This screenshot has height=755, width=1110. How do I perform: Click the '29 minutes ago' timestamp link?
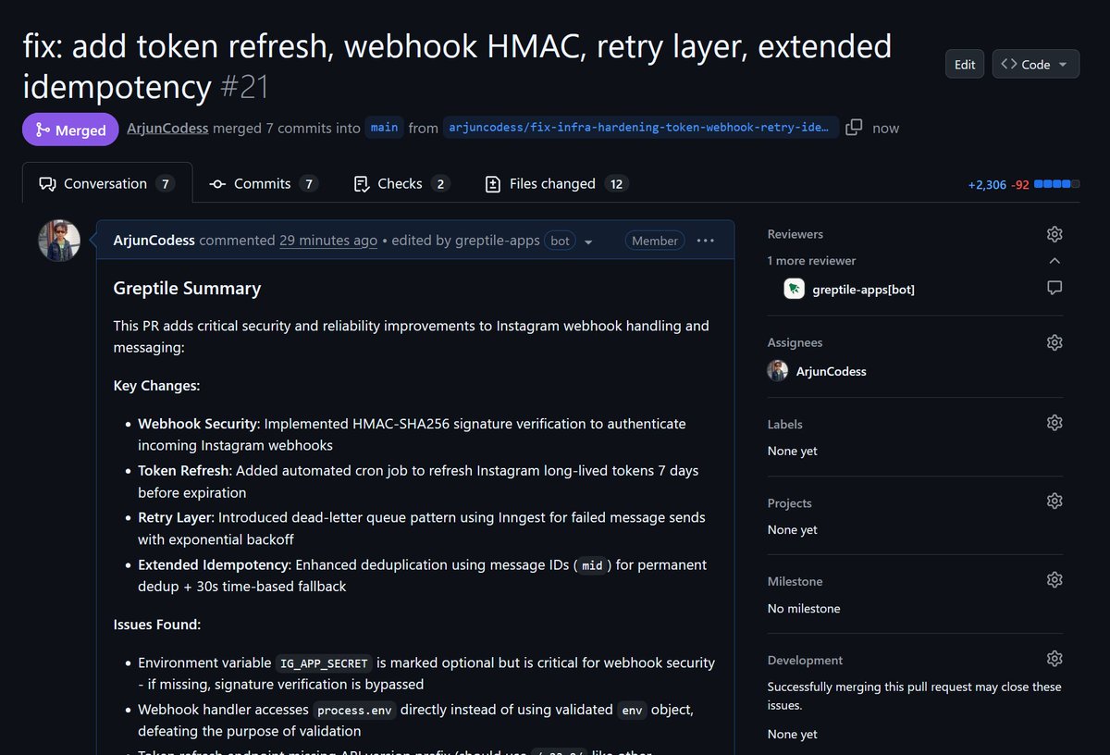click(x=328, y=241)
